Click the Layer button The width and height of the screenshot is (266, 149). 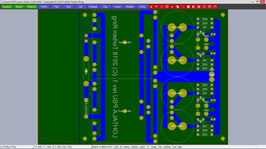(118, 6)
